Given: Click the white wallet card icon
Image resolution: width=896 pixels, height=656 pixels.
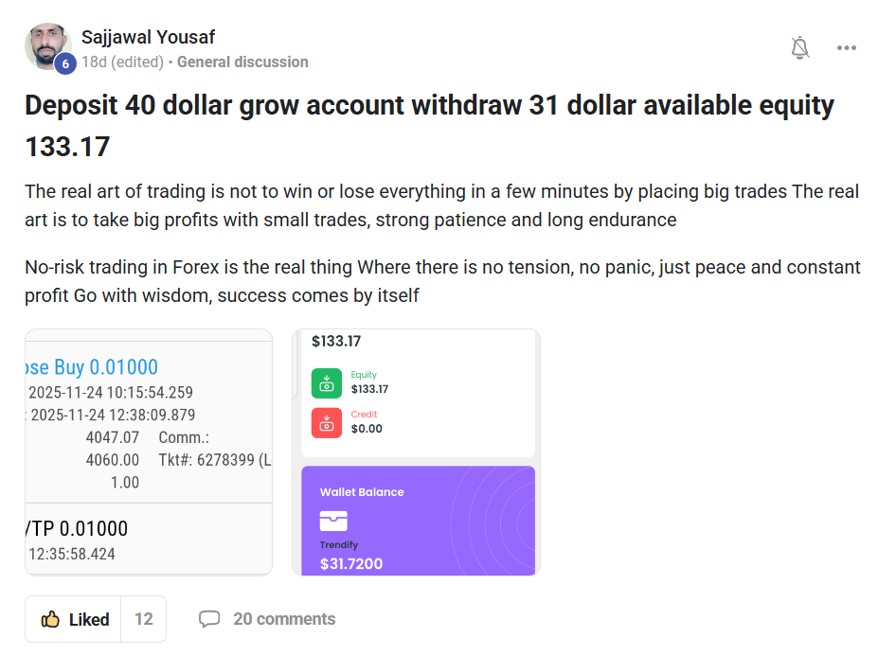Looking at the screenshot, I should 333,521.
